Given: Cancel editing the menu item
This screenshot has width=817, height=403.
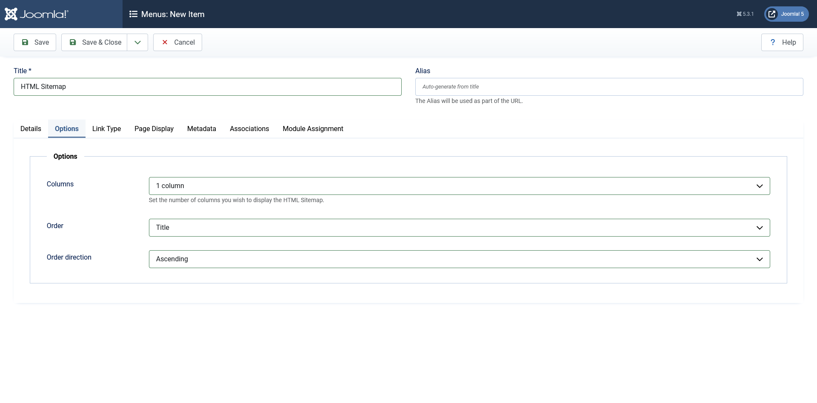Looking at the screenshot, I should [177, 42].
